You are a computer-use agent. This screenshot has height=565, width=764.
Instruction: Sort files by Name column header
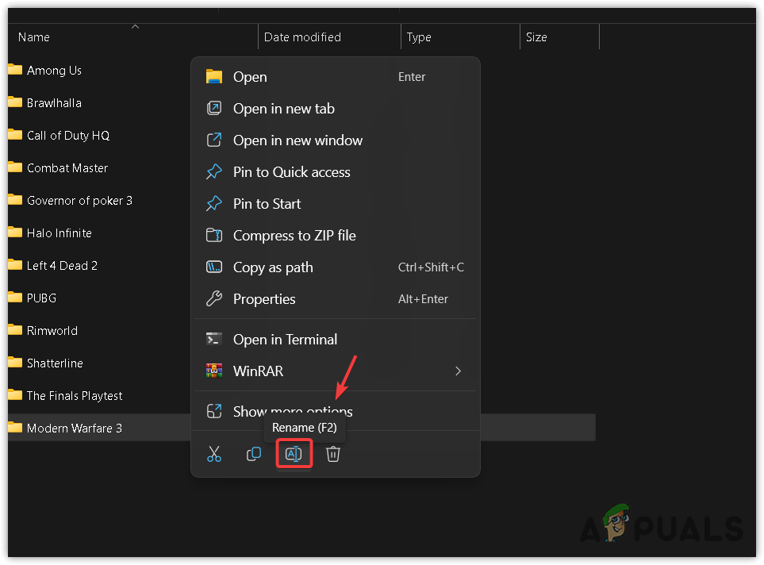click(x=34, y=37)
